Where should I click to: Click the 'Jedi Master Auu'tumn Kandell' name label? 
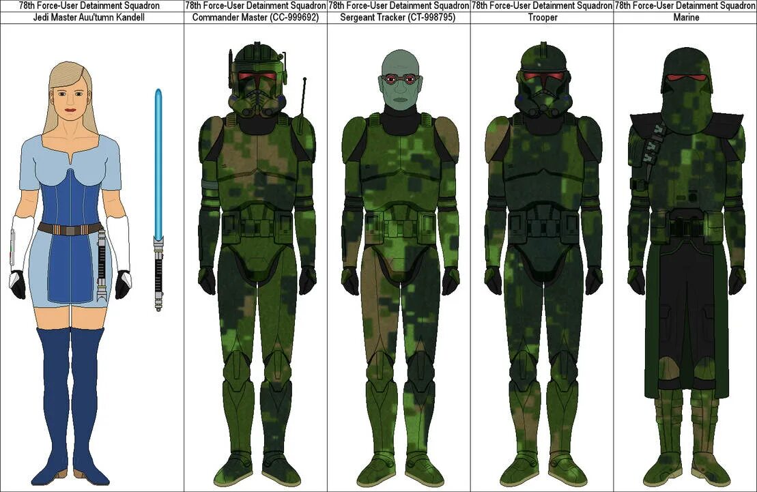(89, 17)
